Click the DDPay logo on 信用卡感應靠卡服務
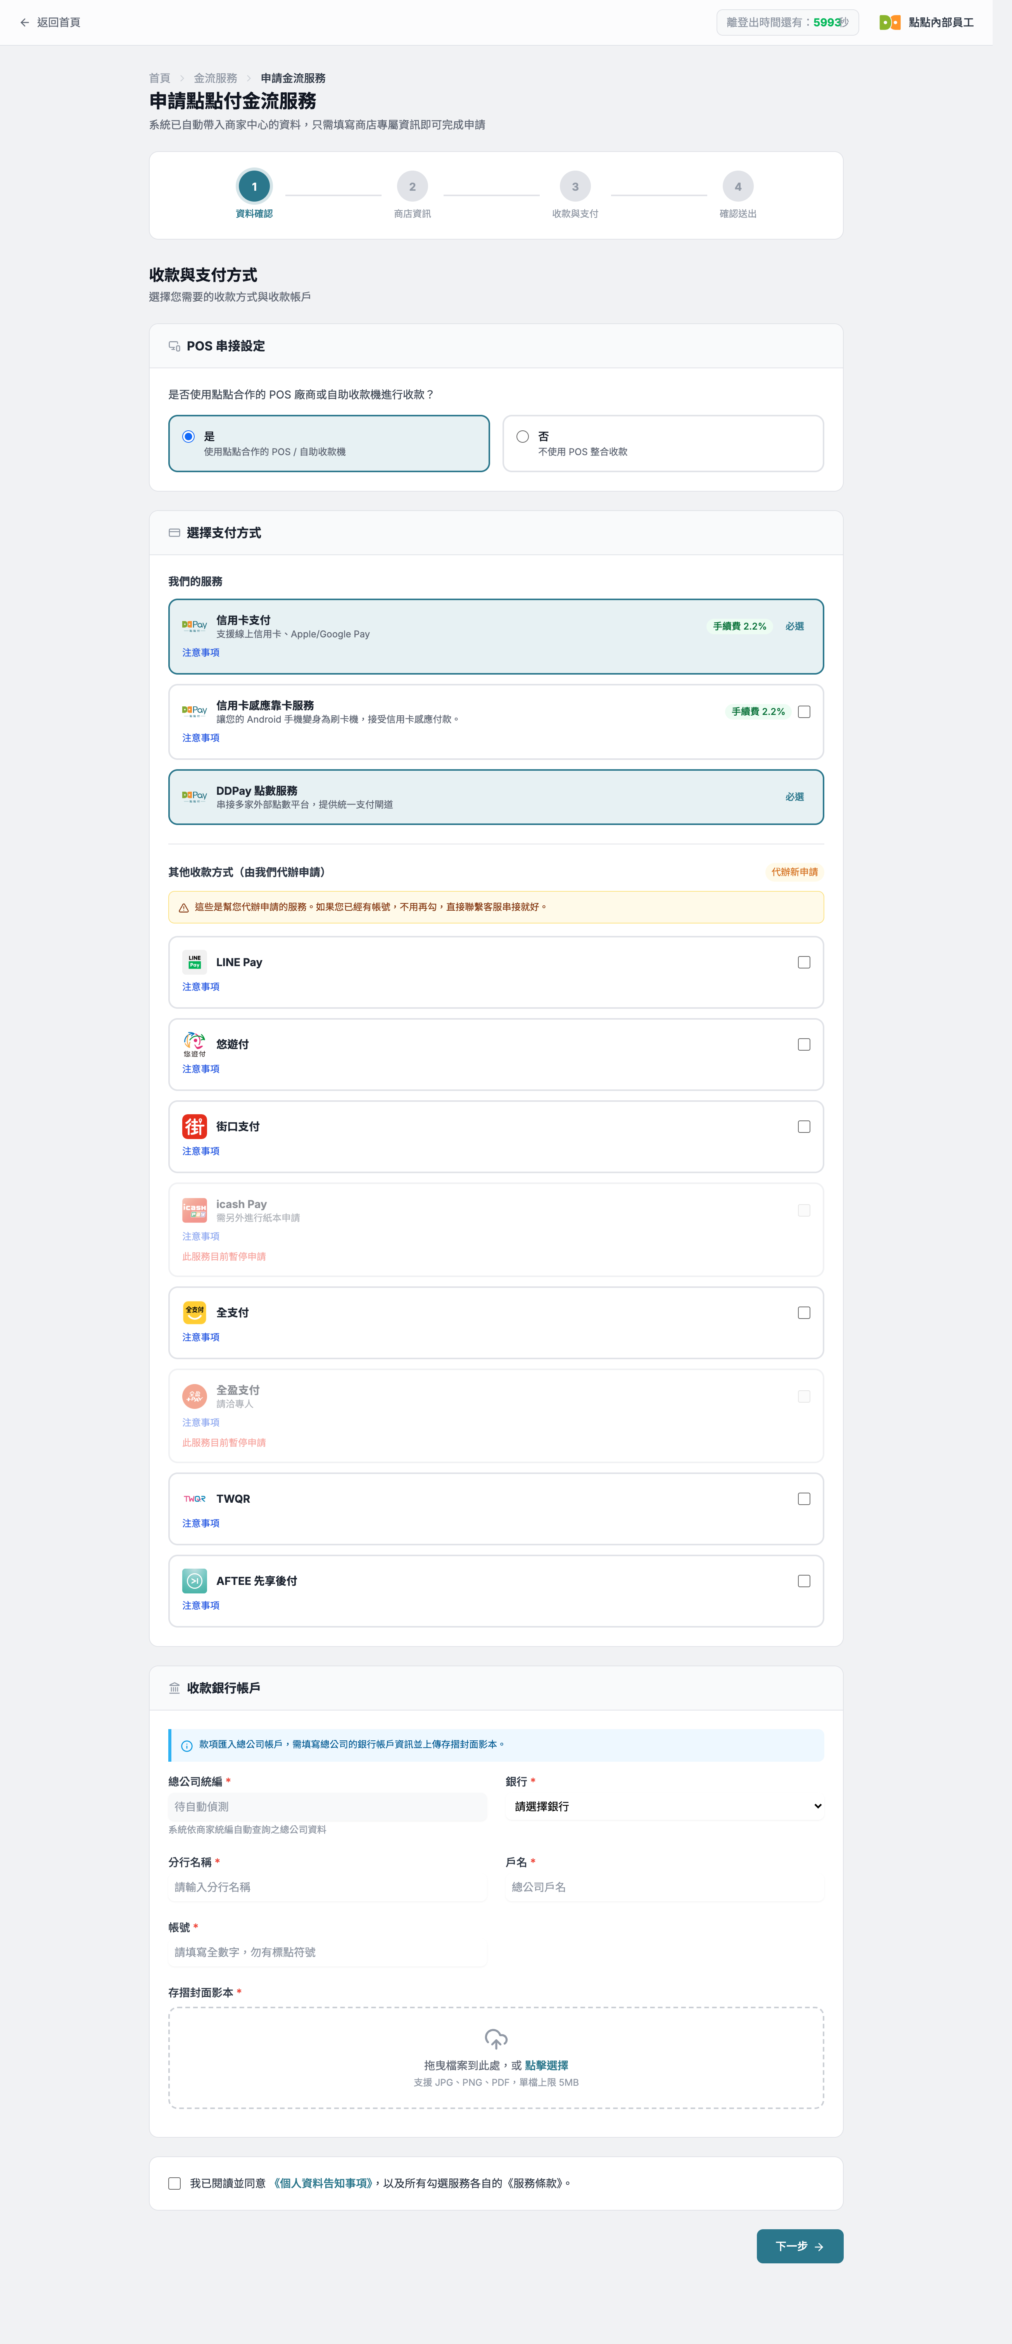This screenshot has width=1012, height=2344. [194, 711]
